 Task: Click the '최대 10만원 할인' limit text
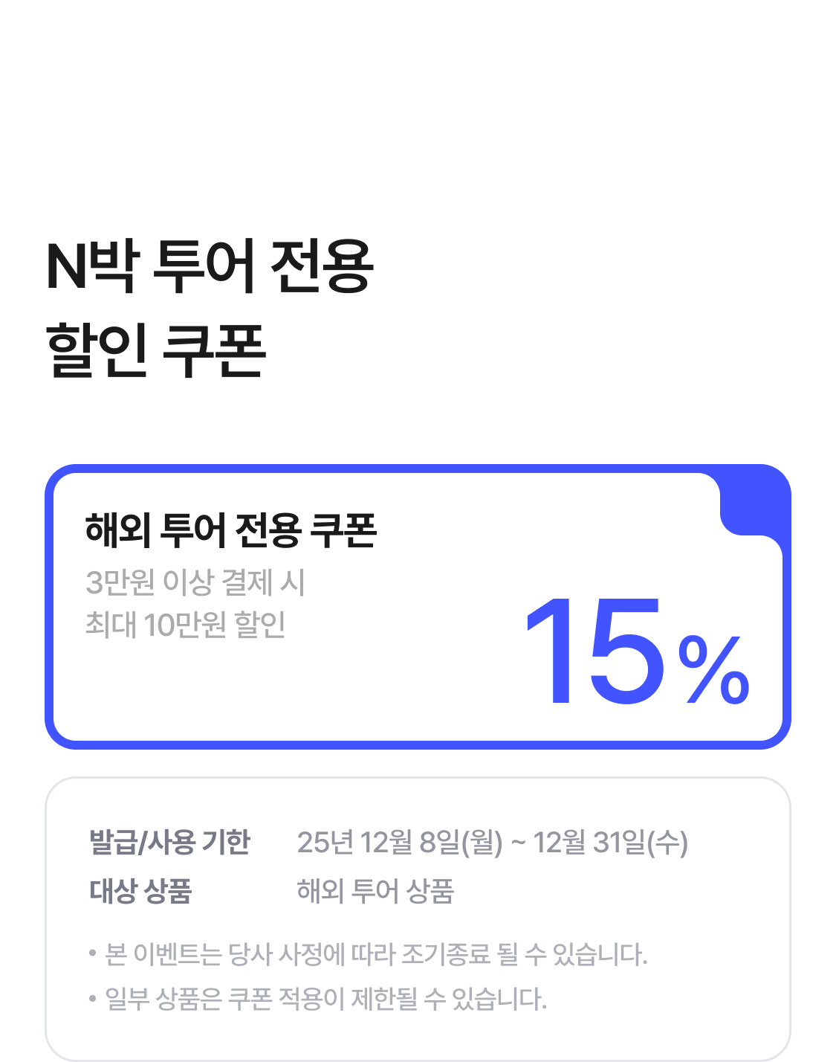[186, 625]
